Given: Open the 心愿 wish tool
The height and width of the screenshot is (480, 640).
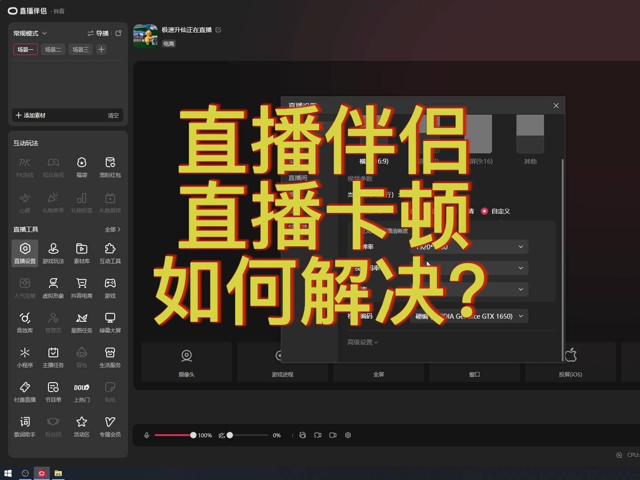Looking at the screenshot, I should coord(25,203).
